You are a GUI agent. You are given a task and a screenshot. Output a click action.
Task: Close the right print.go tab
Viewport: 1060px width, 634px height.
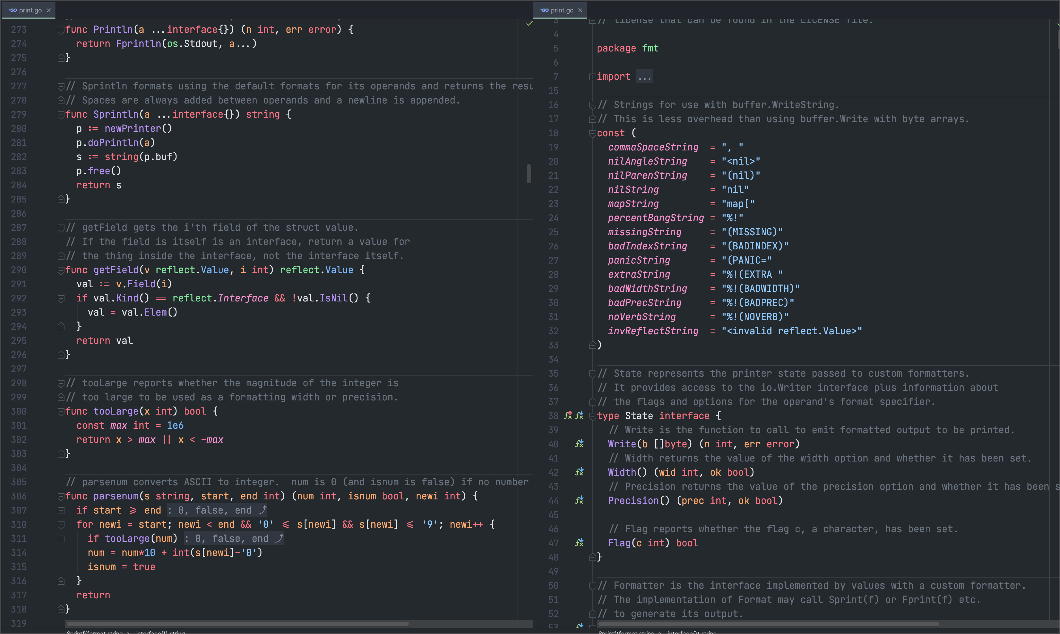580,10
